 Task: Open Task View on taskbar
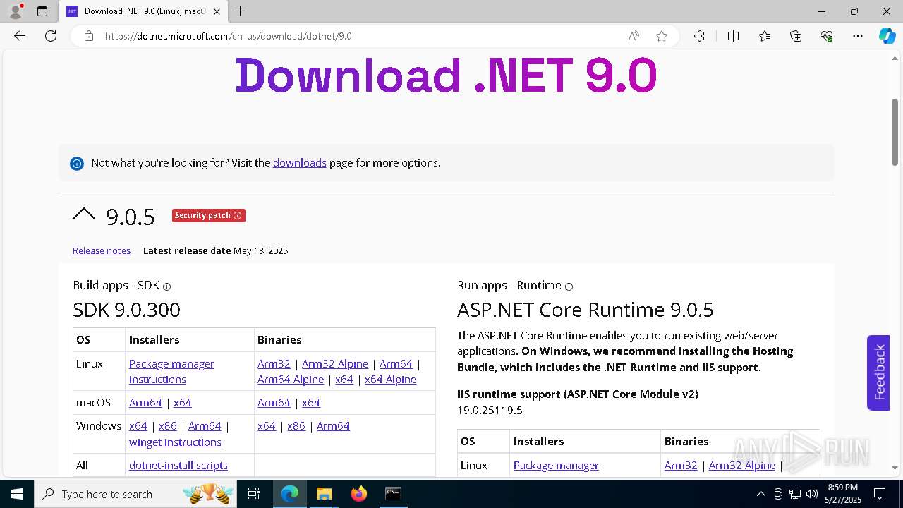point(255,494)
